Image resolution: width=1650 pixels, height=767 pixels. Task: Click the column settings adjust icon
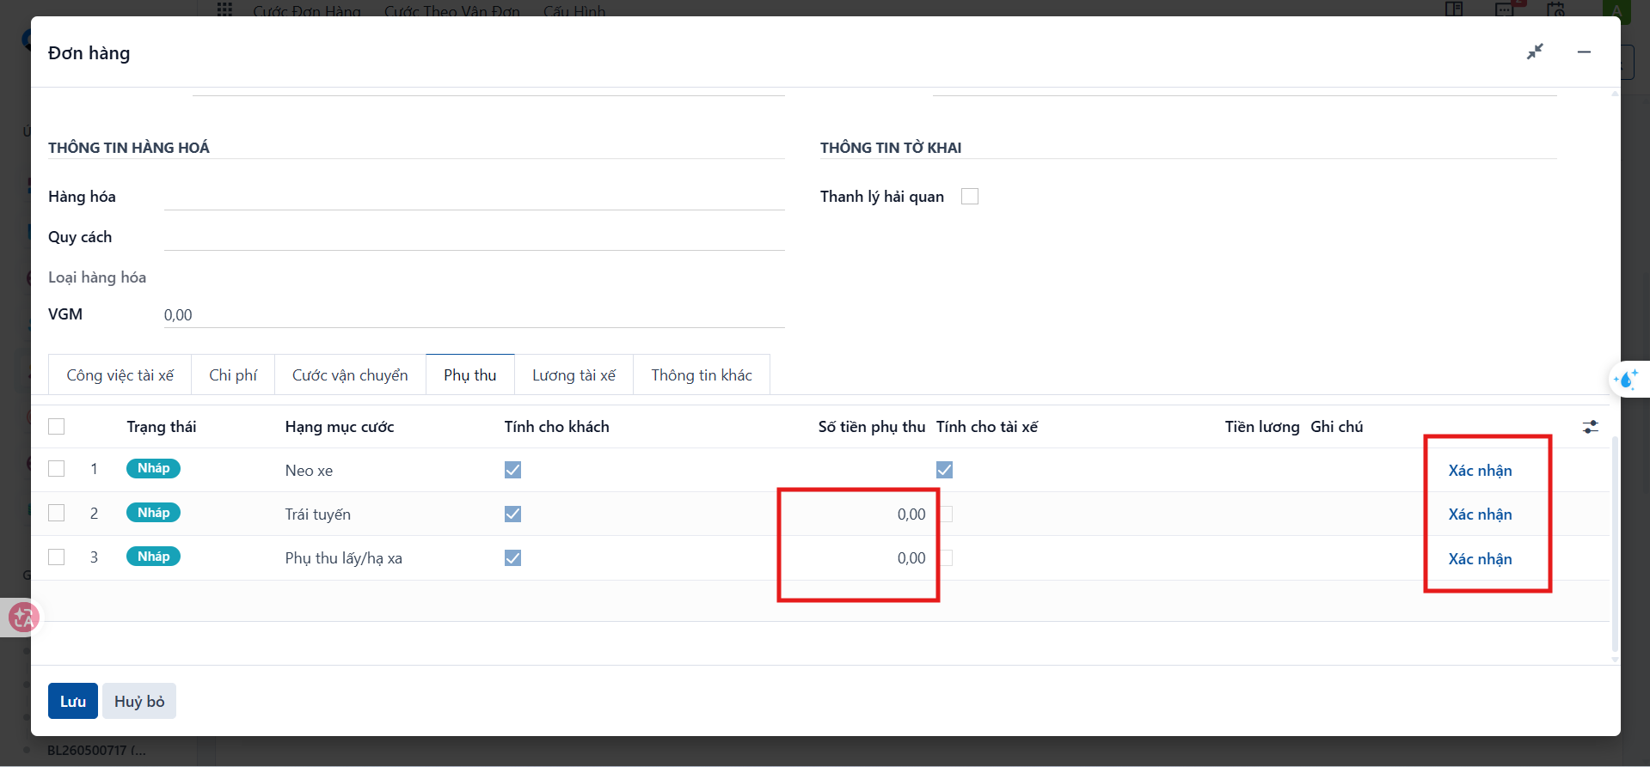(1591, 427)
